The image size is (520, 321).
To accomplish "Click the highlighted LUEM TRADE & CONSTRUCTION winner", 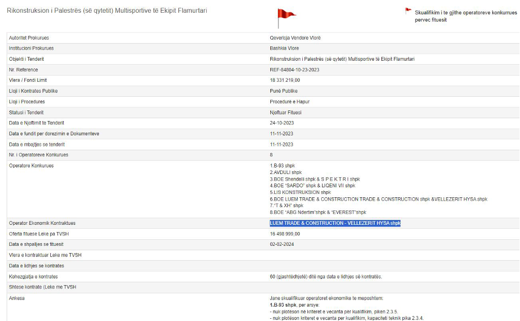I will (335, 223).
